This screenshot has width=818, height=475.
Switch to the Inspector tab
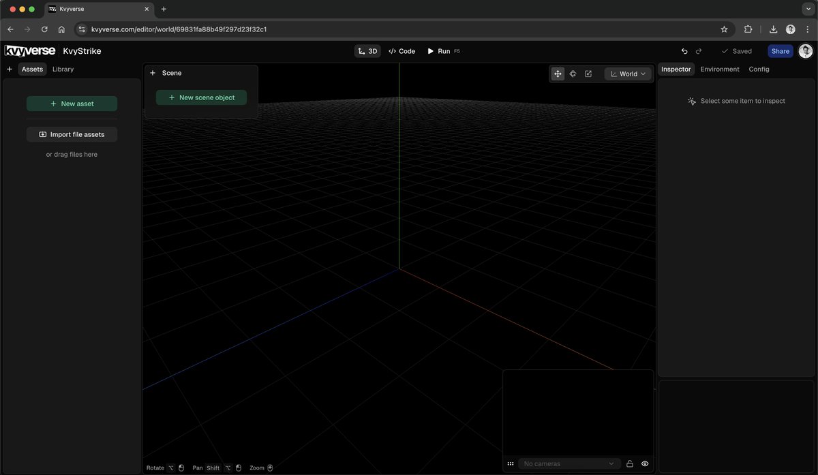pyautogui.click(x=676, y=69)
